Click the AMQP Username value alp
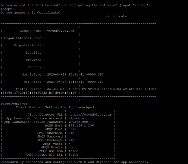188x164 pixels. (71, 133)
